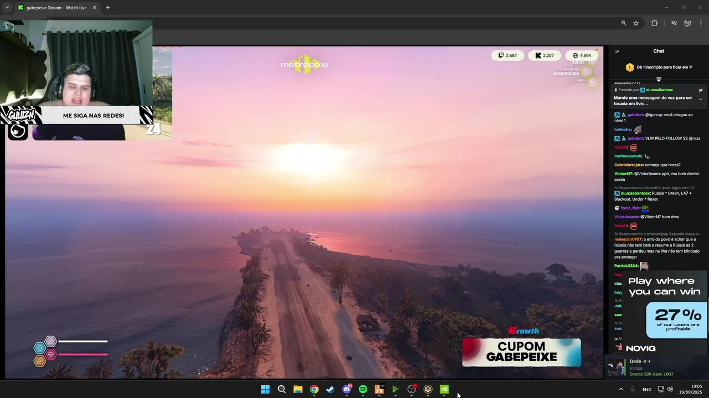Open the Extensions puzzle icon
This screenshot has width=709, height=398.
[x=655, y=23]
